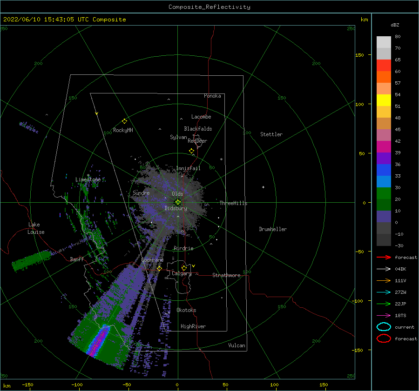The image size is (419, 391).
Task: Click the red forecast ellipse icon
Action: click(384, 338)
